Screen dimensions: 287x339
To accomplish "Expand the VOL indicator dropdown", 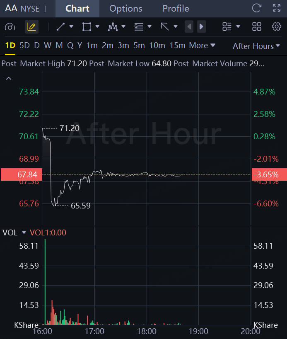I will (x=24, y=232).
